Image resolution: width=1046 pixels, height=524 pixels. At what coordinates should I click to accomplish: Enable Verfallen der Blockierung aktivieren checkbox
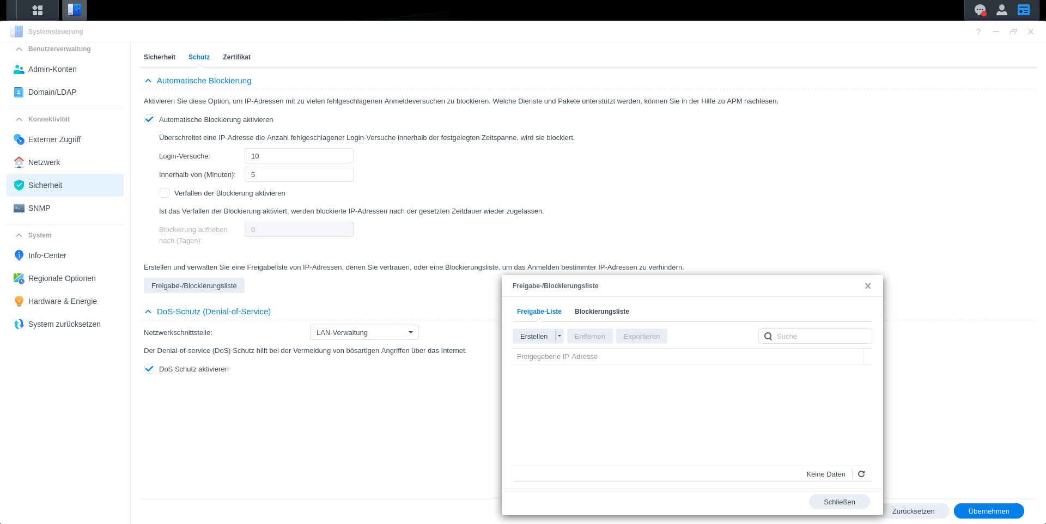coord(165,193)
